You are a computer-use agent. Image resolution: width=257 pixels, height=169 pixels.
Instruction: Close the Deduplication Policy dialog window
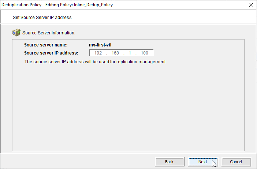(251, 5)
